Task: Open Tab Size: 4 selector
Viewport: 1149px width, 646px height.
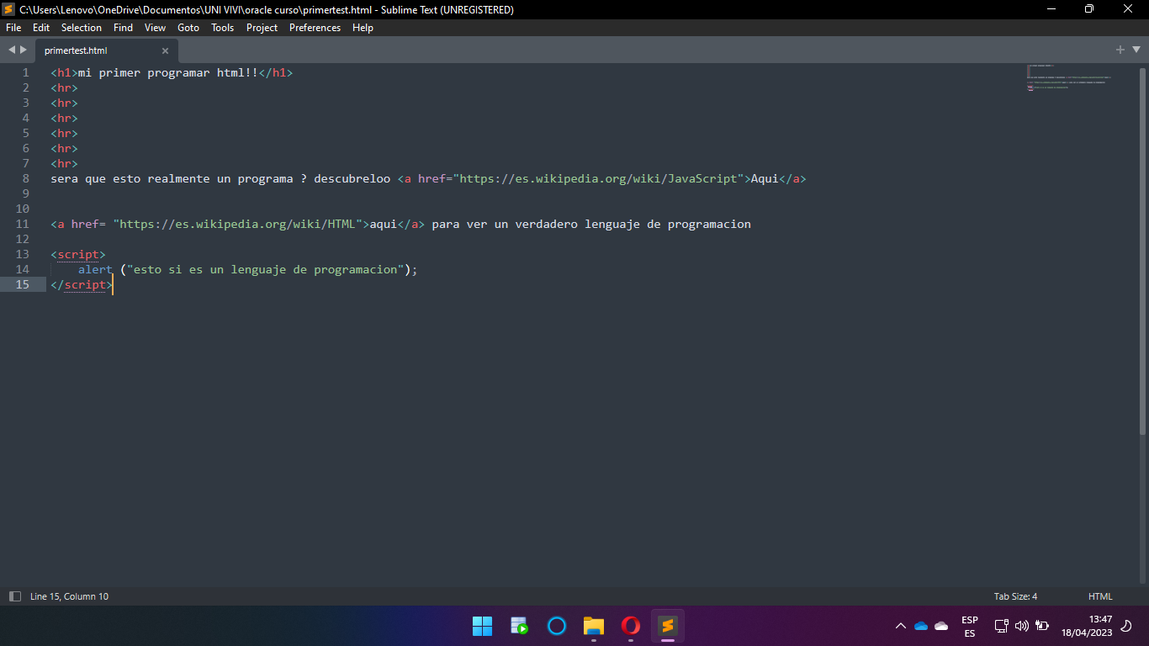Action: click(x=1015, y=596)
